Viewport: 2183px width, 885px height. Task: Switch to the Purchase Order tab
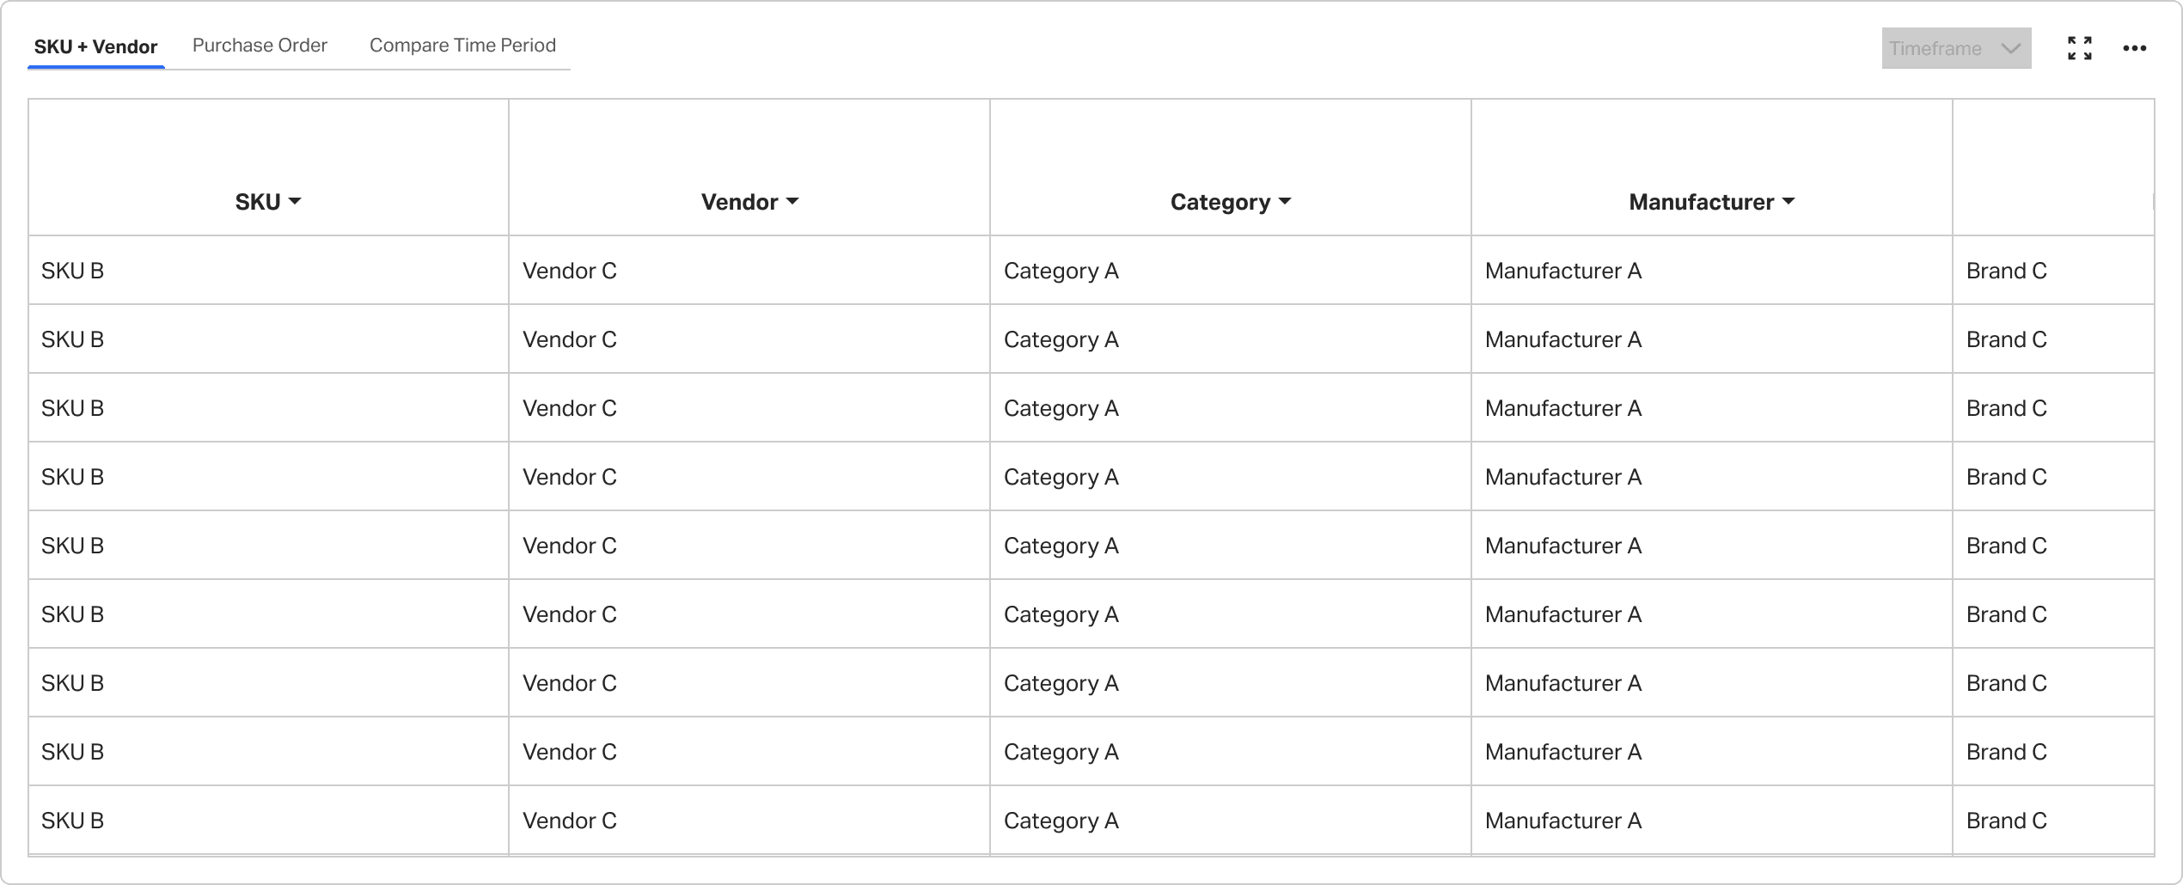pyautogui.click(x=260, y=46)
